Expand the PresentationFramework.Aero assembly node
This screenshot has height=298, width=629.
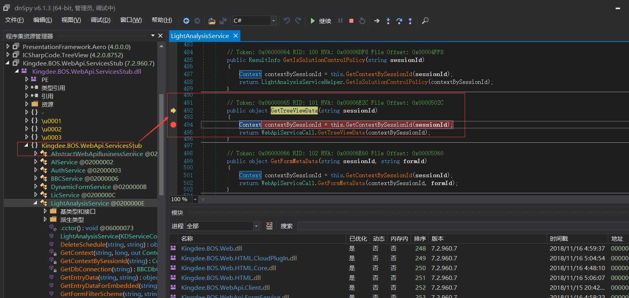[x=8, y=46]
